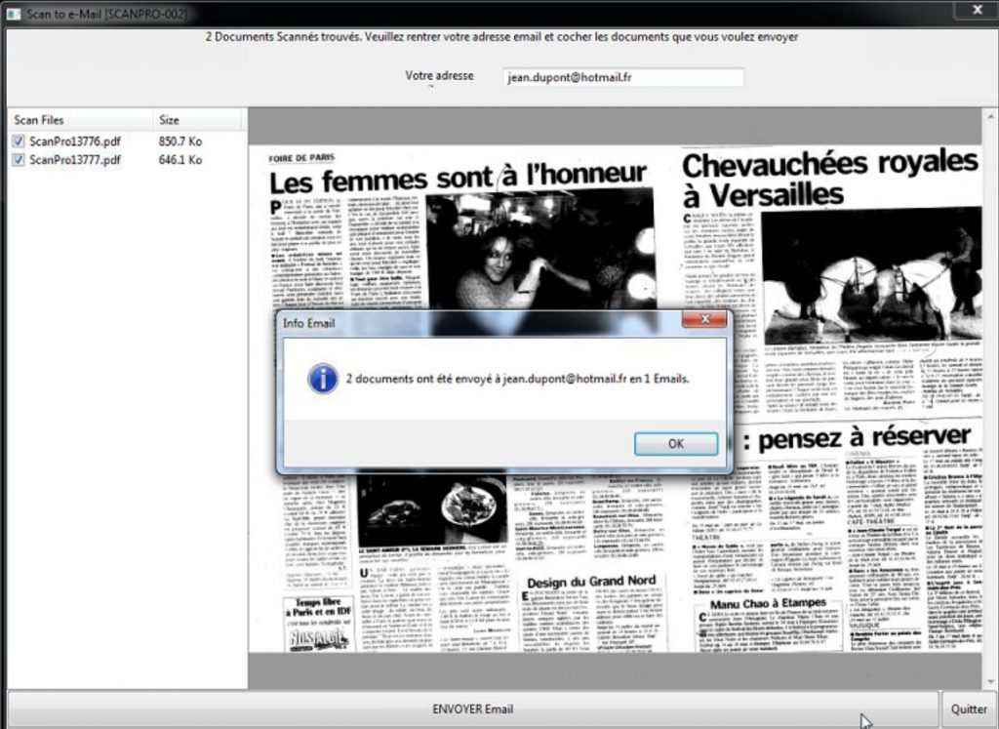The width and height of the screenshot is (999, 729).
Task: Sort by the Scan Files column header
Action: [39, 120]
